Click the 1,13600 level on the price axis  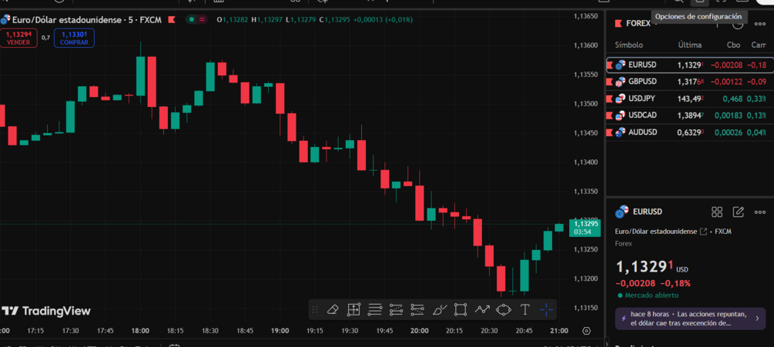pyautogui.click(x=586, y=45)
